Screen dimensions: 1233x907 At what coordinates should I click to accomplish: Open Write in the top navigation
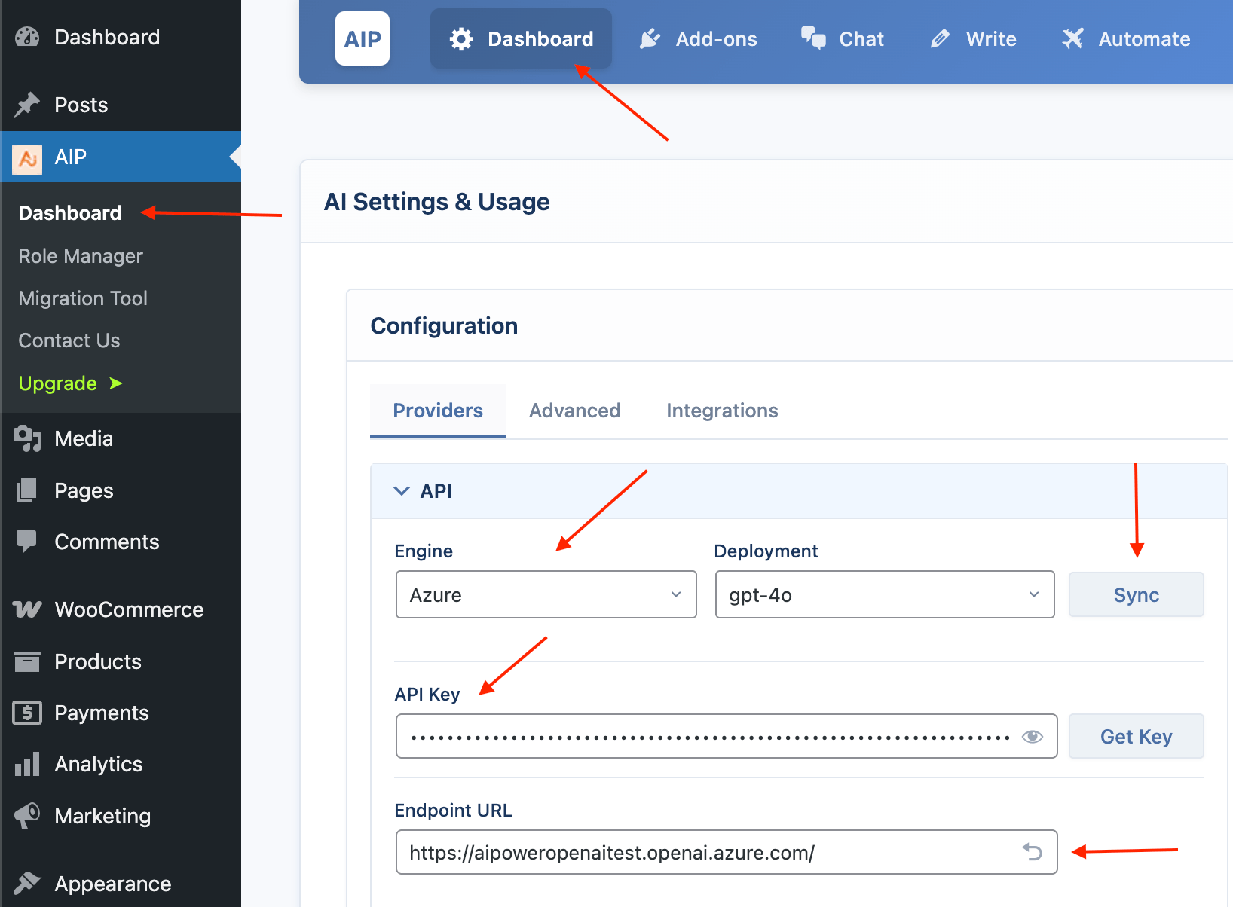coord(974,39)
